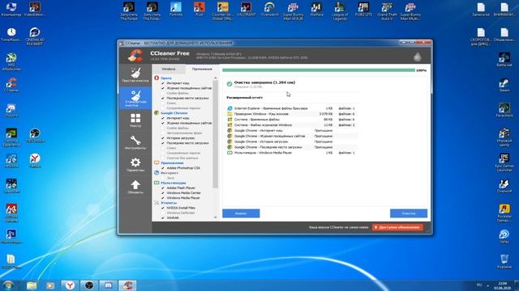Switch to the Windows tab
Image resolution: width=519 pixels, height=291 pixels.
(169, 69)
